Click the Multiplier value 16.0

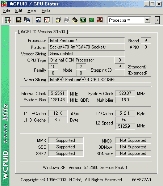click(125, 100)
